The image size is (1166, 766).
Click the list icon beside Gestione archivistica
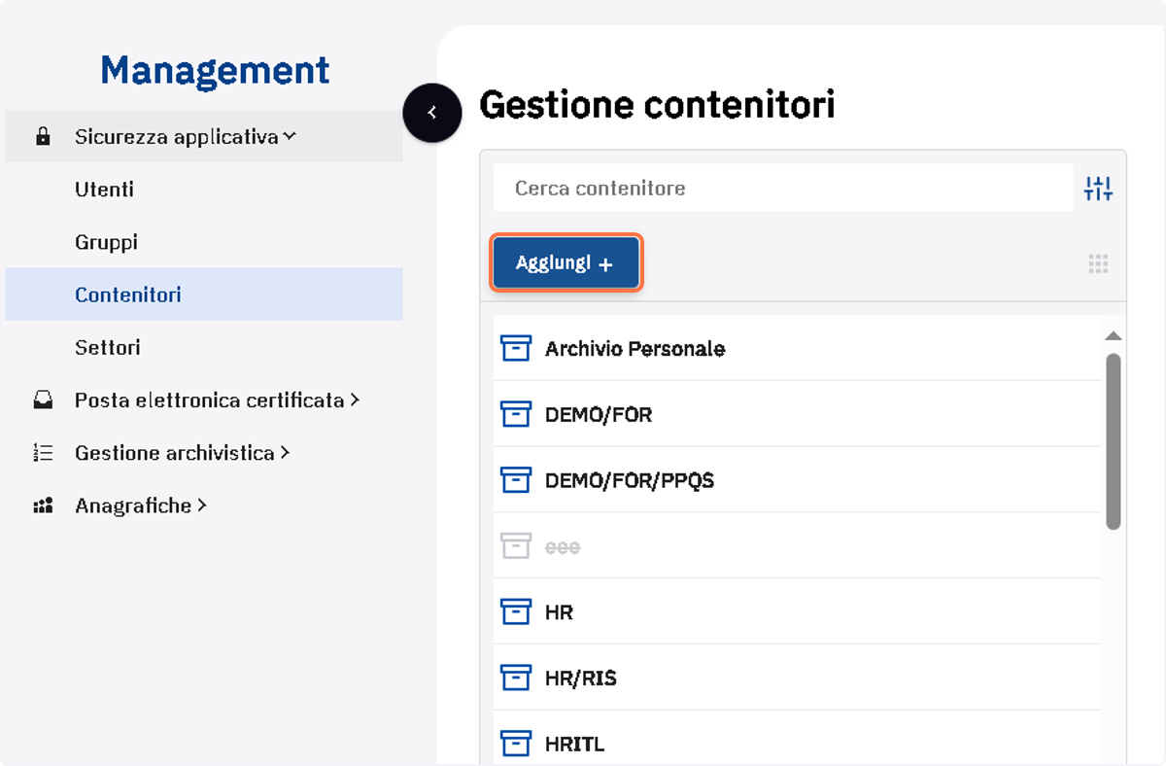coord(43,453)
